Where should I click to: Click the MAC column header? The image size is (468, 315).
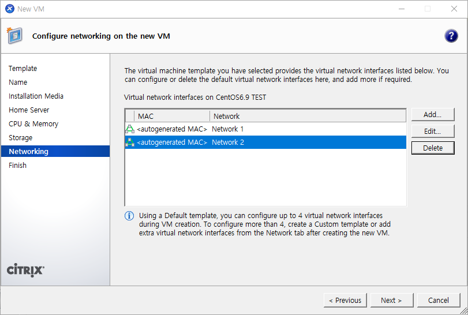pyautogui.click(x=172, y=116)
